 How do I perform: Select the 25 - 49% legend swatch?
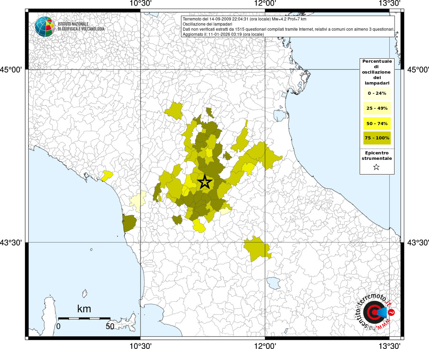pos(377,108)
